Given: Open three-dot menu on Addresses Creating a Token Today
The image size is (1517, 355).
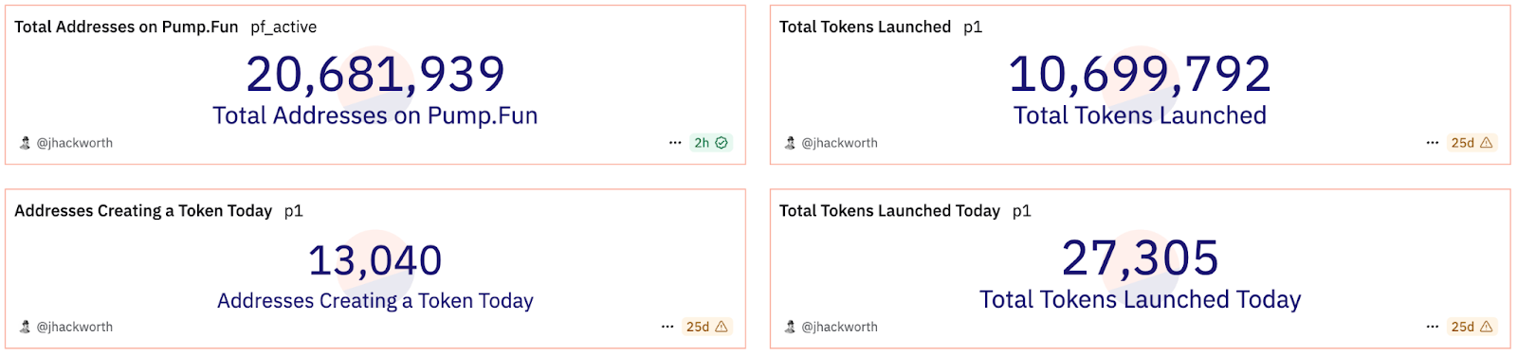Looking at the screenshot, I should [x=667, y=327].
